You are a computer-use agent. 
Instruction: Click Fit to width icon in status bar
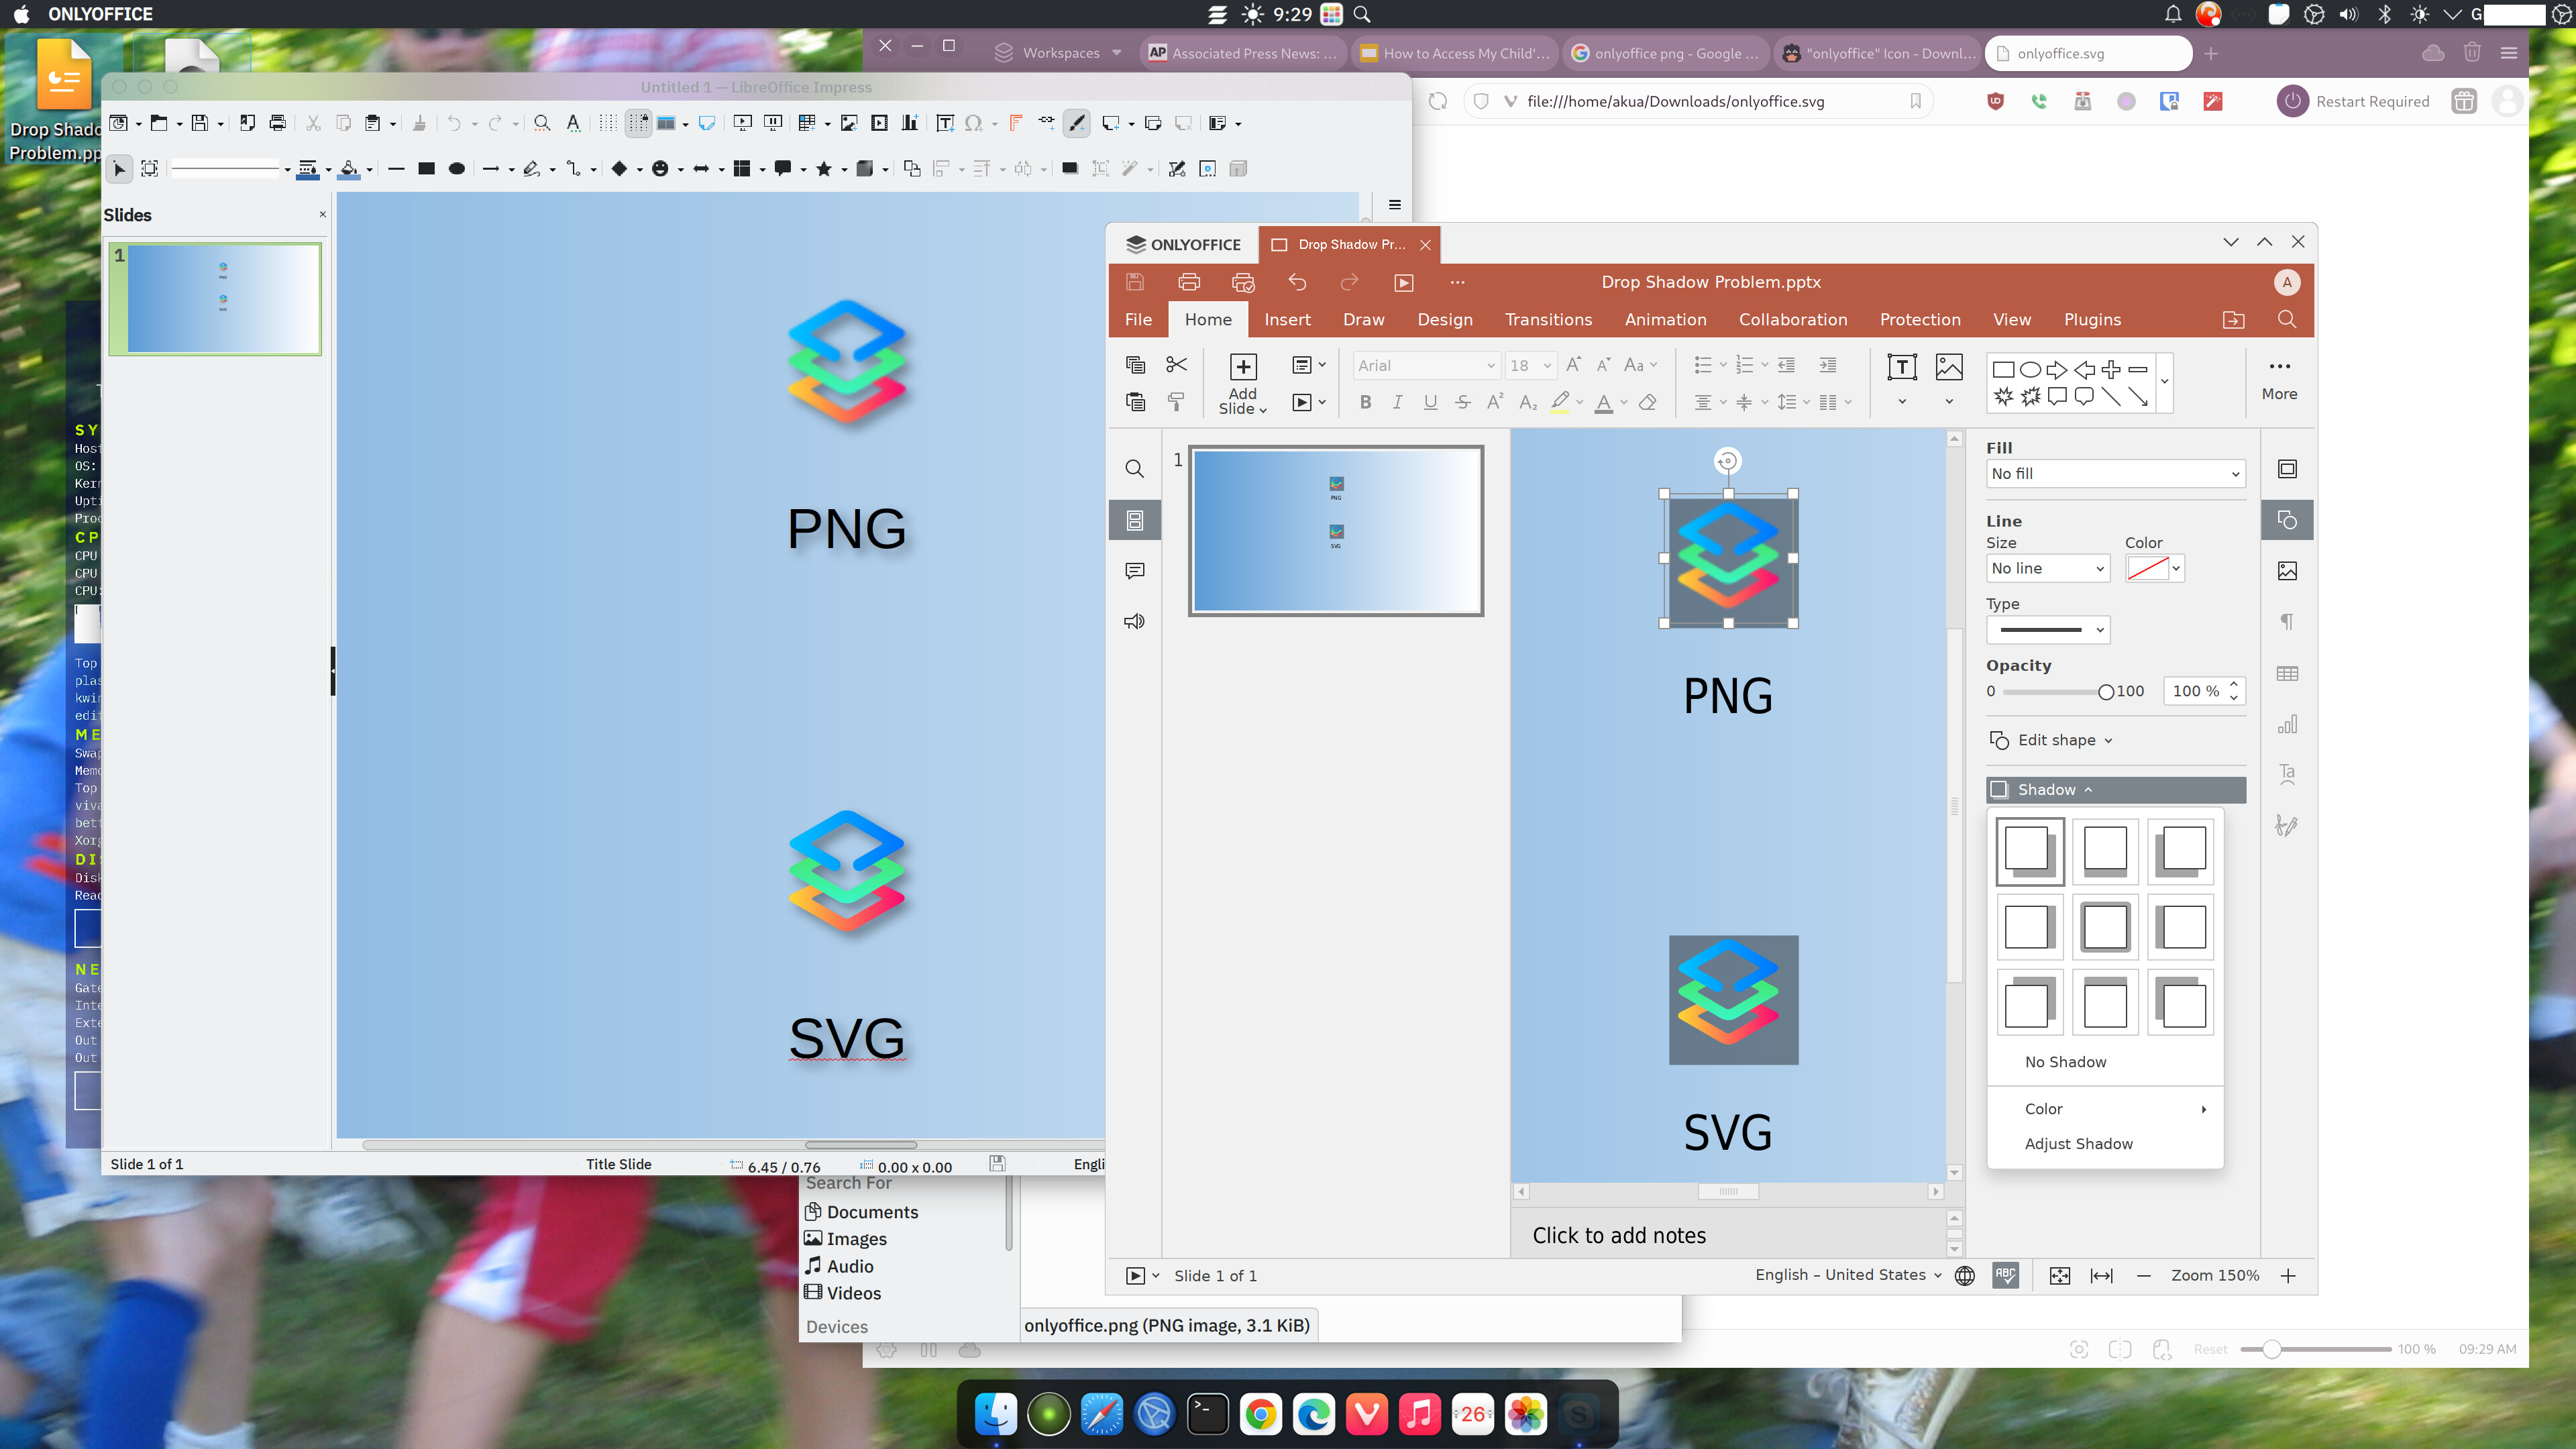click(x=2102, y=1276)
